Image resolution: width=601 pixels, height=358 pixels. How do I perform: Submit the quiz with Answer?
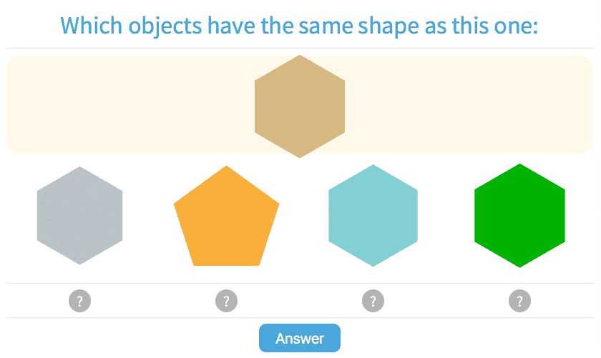point(299,338)
